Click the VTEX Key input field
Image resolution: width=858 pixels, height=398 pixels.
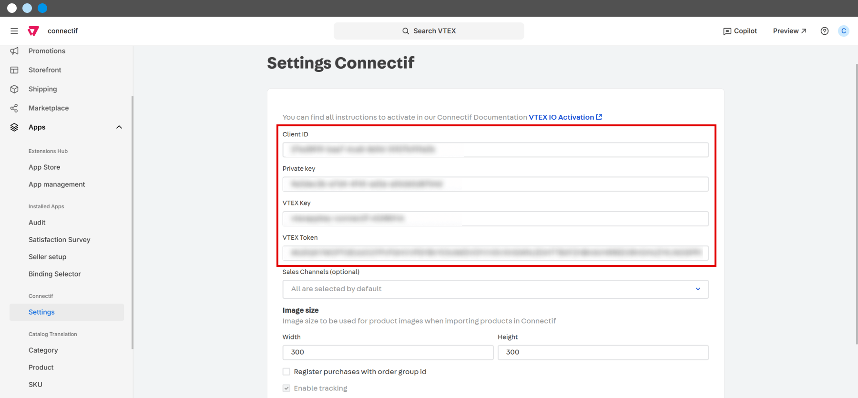[x=496, y=219]
